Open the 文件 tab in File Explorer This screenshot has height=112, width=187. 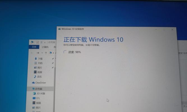[34, 47]
